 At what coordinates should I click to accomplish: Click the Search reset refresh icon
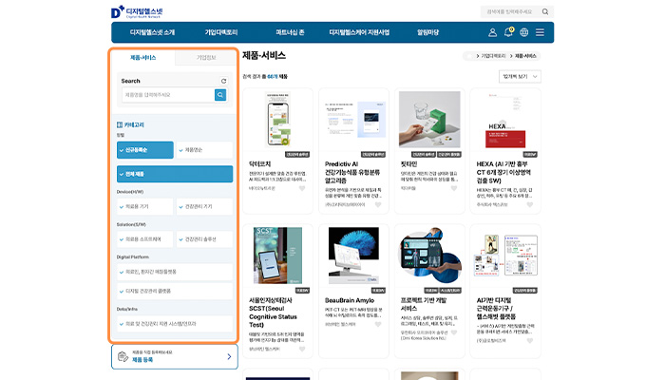tap(223, 81)
